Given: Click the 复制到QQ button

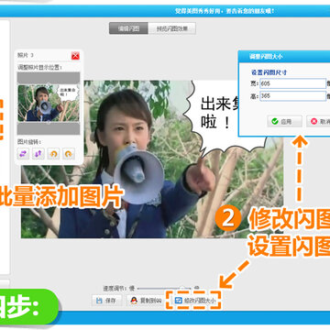Looking at the screenshot, I should 146,301.
